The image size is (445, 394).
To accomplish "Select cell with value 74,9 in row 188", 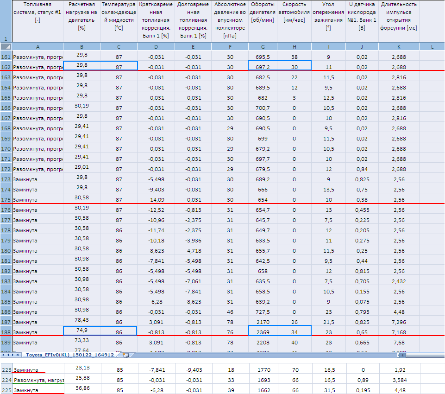I will (81, 330).
